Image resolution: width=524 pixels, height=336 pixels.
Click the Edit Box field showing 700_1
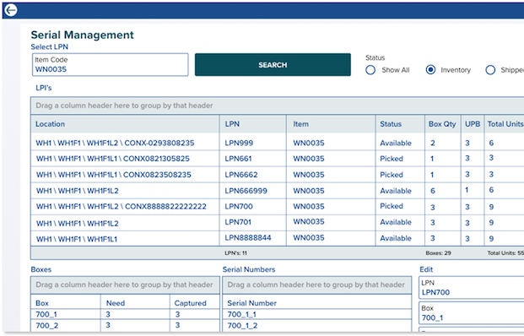[x=471, y=313]
